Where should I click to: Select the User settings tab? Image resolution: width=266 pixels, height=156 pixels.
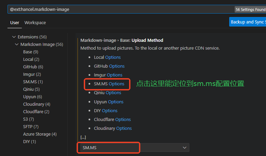(15, 23)
